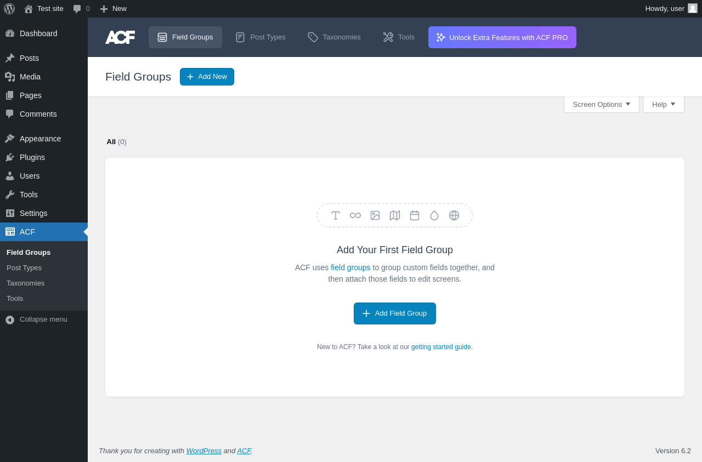Image resolution: width=702 pixels, height=462 pixels.
Task: Click Unlock Extra Features with ACF PRO
Action: (x=502, y=37)
